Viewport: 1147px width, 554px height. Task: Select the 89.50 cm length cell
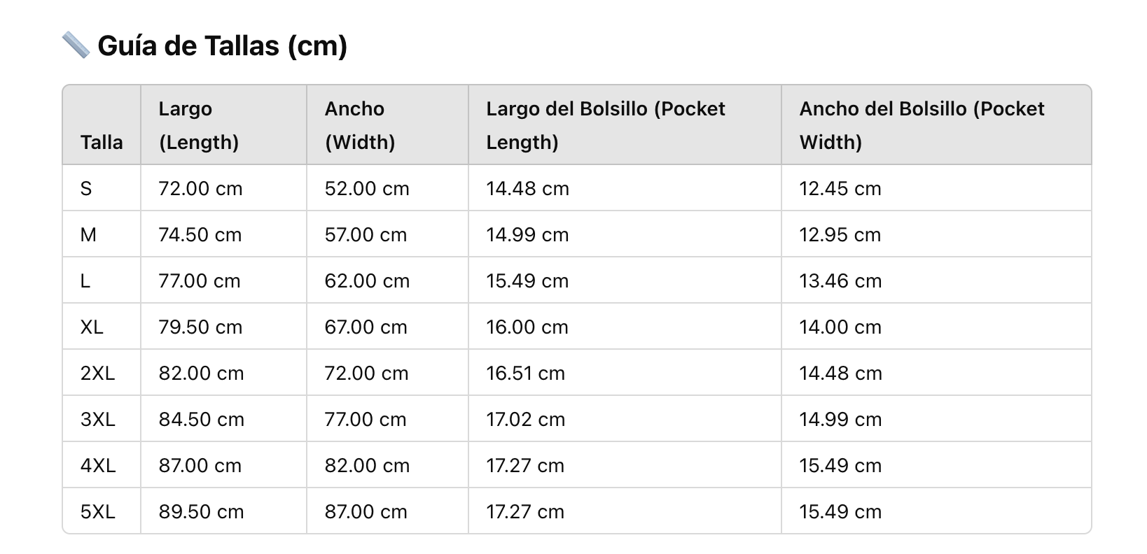(x=201, y=511)
